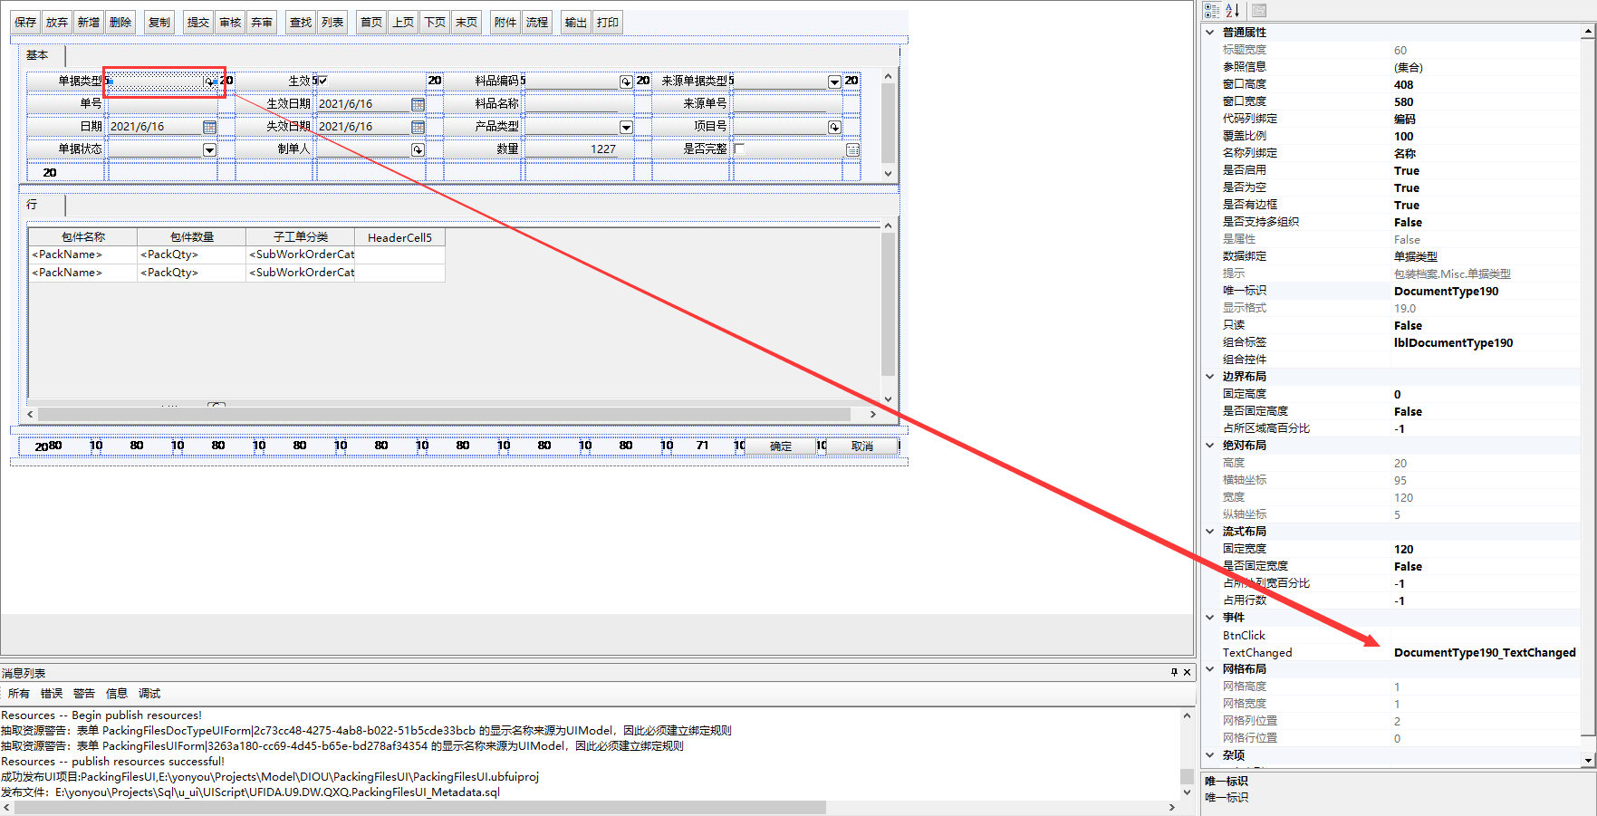Switch property grid to categorized view
The height and width of the screenshot is (816, 1597).
[1212, 11]
